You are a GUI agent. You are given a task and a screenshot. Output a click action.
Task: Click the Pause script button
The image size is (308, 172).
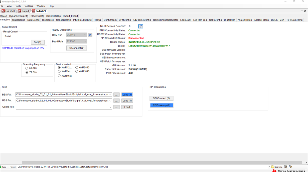(13, 167)
